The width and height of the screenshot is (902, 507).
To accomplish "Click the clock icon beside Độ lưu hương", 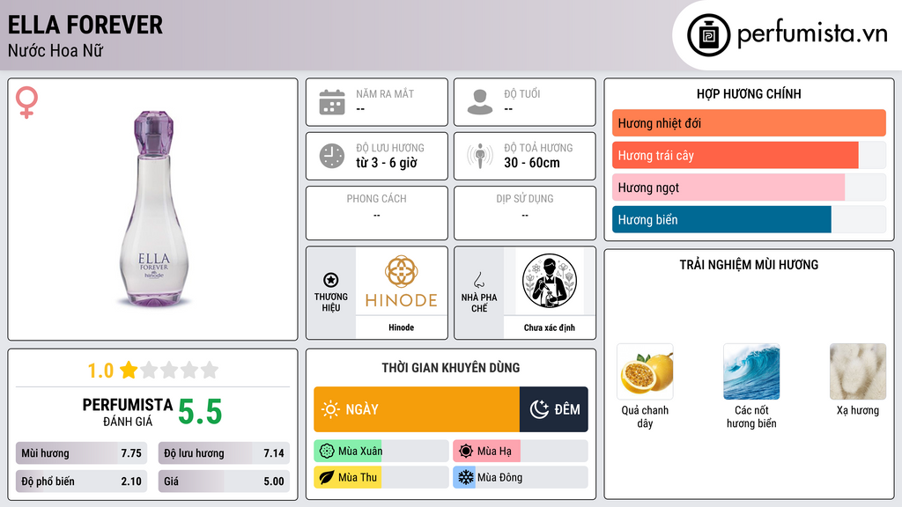I will (x=332, y=156).
